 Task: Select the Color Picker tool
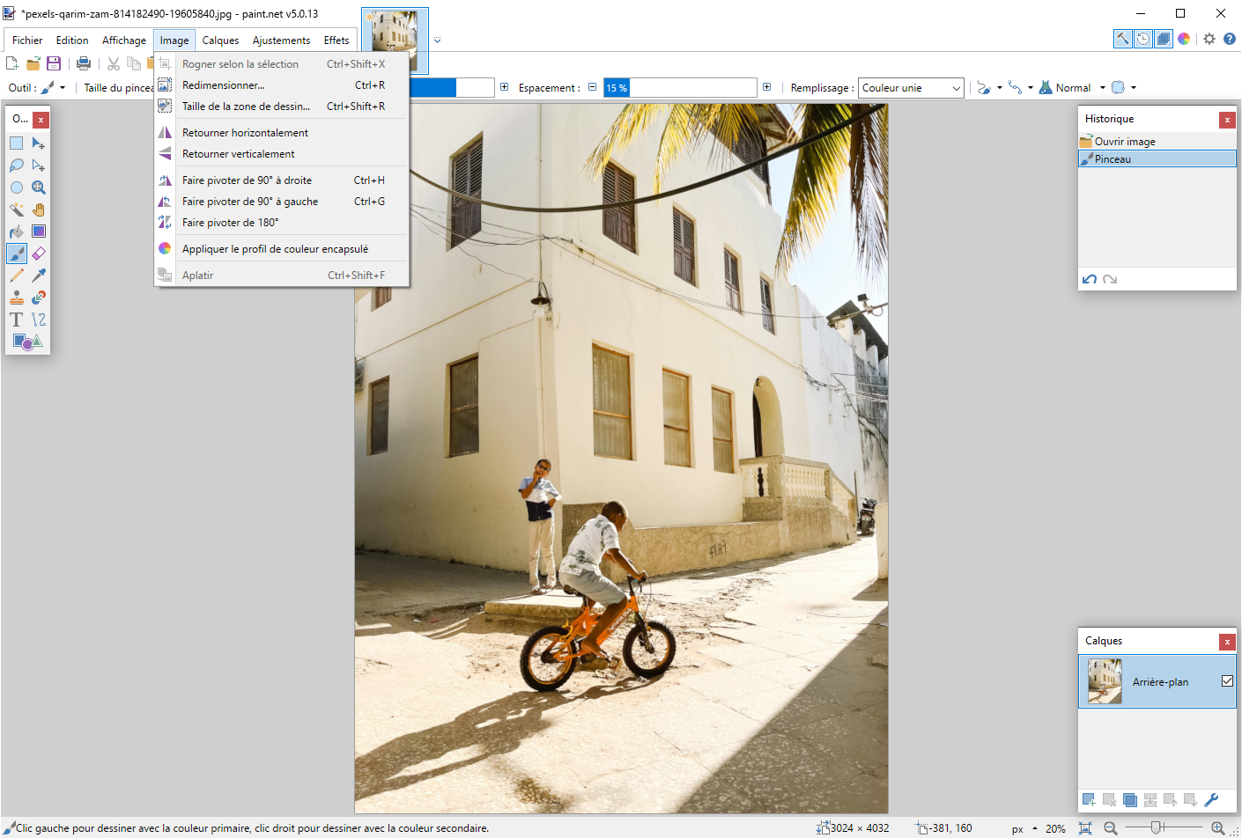coord(38,276)
